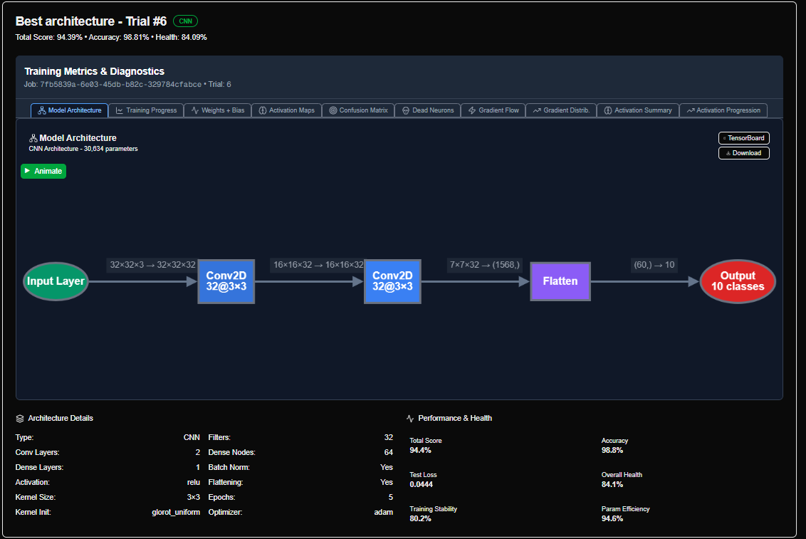Select the first Conv2D 32@3×3 node
The image size is (806, 539).
point(226,281)
